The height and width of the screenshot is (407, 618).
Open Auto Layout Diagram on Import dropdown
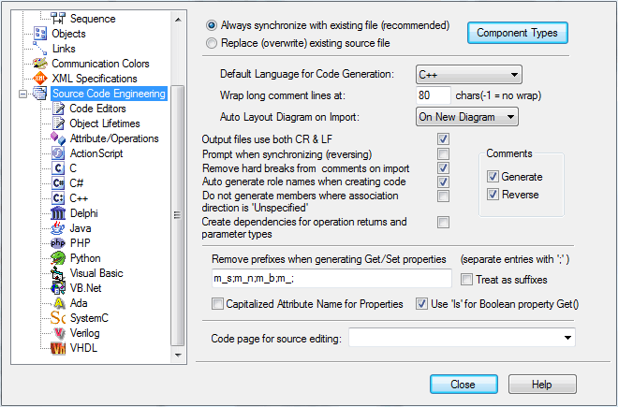466,117
